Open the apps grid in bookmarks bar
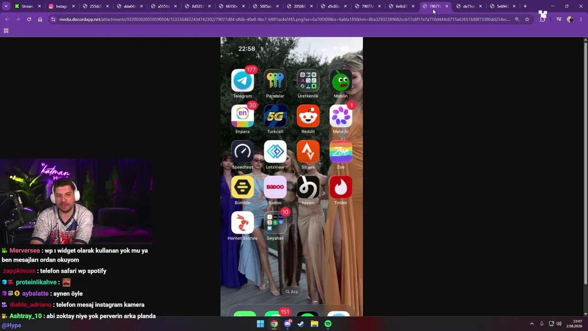588x331 pixels. (x=6, y=30)
